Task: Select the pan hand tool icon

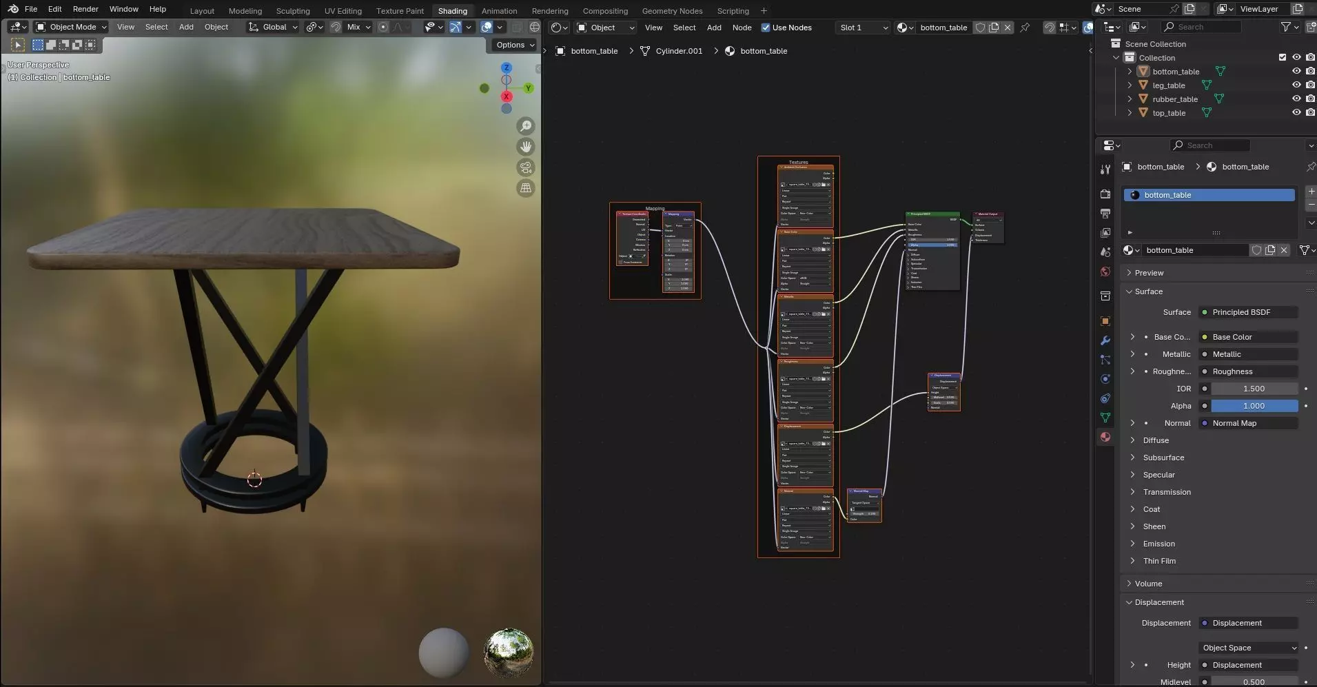Action: pyautogui.click(x=526, y=147)
